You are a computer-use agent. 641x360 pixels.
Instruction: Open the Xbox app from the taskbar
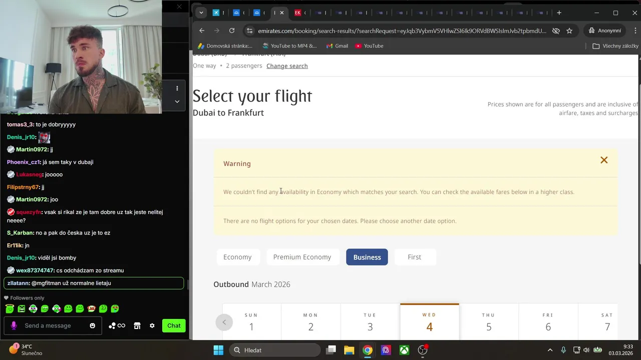pyautogui.click(x=404, y=350)
